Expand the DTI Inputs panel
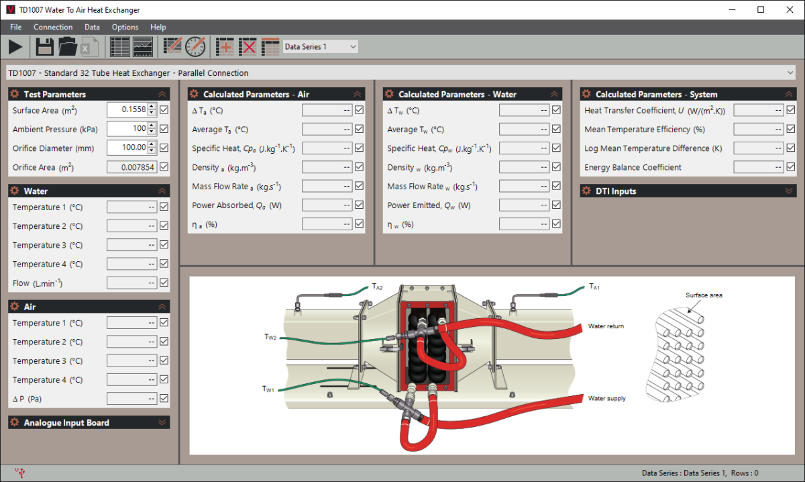 pyautogui.click(x=789, y=191)
